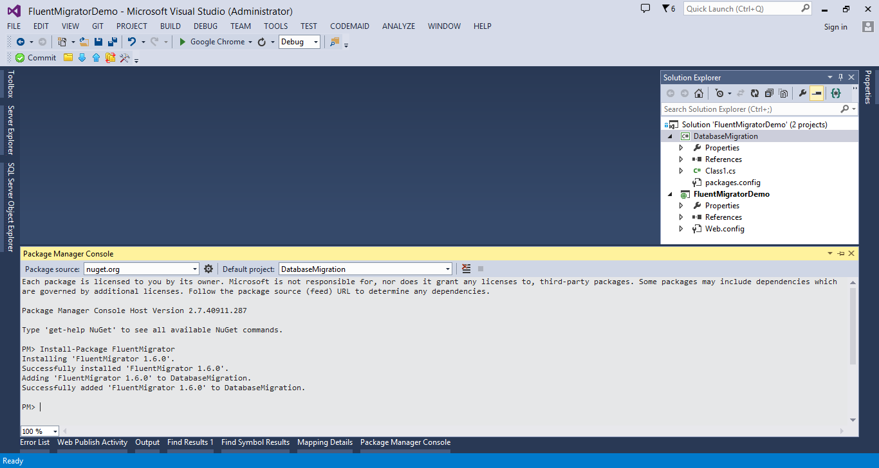
Task: Expand the Class1.cs node
Action: [x=681, y=171]
